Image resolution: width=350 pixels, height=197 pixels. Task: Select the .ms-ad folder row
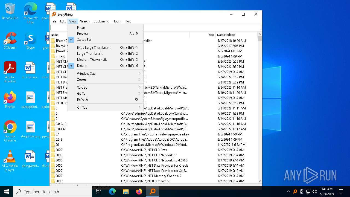tap(154, 56)
